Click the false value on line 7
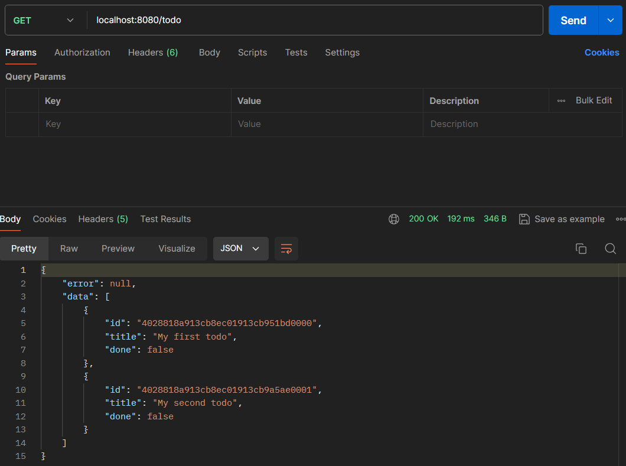 coord(160,350)
